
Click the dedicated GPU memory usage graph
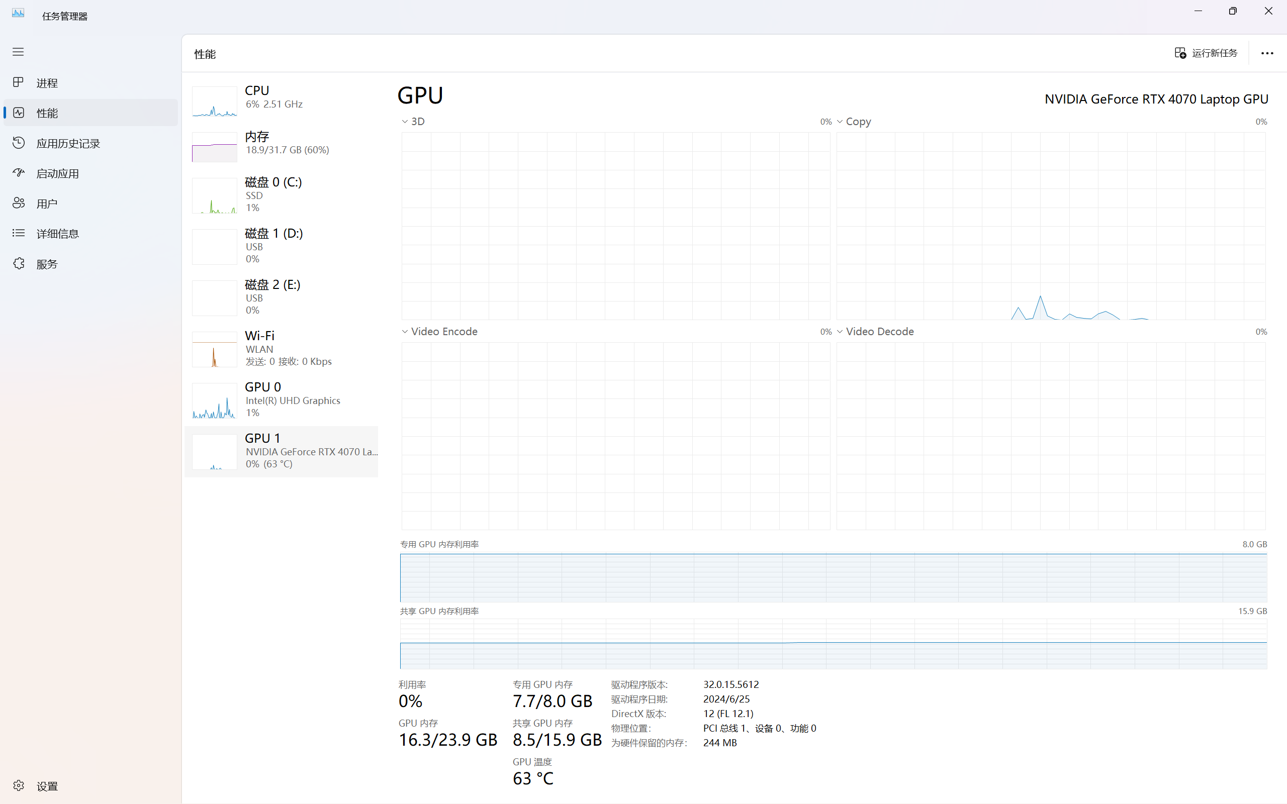coord(833,577)
